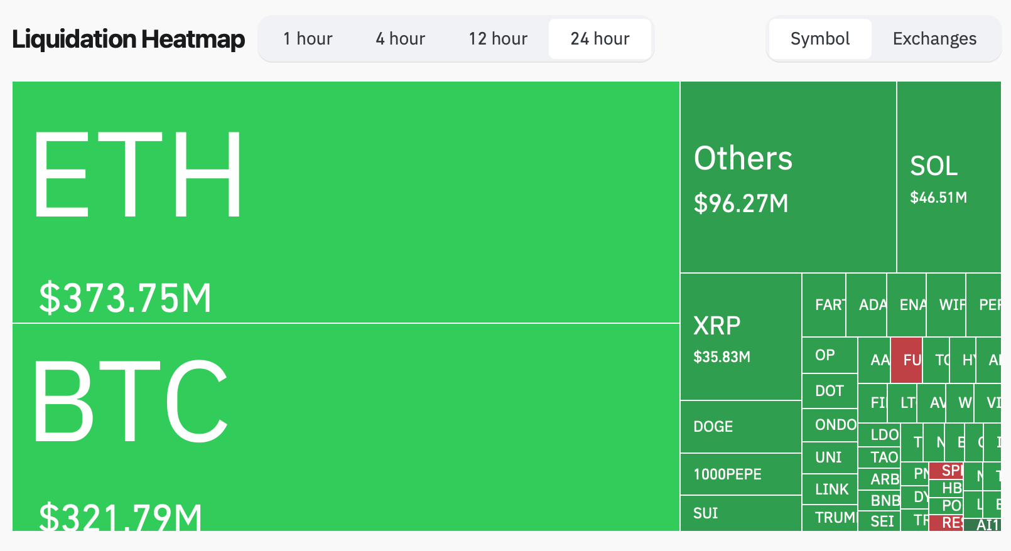Select the DOGE tile
The image size is (1011, 551).
740,427
